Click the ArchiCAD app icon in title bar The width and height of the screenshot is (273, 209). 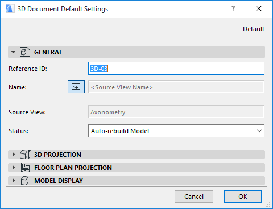tap(10, 8)
